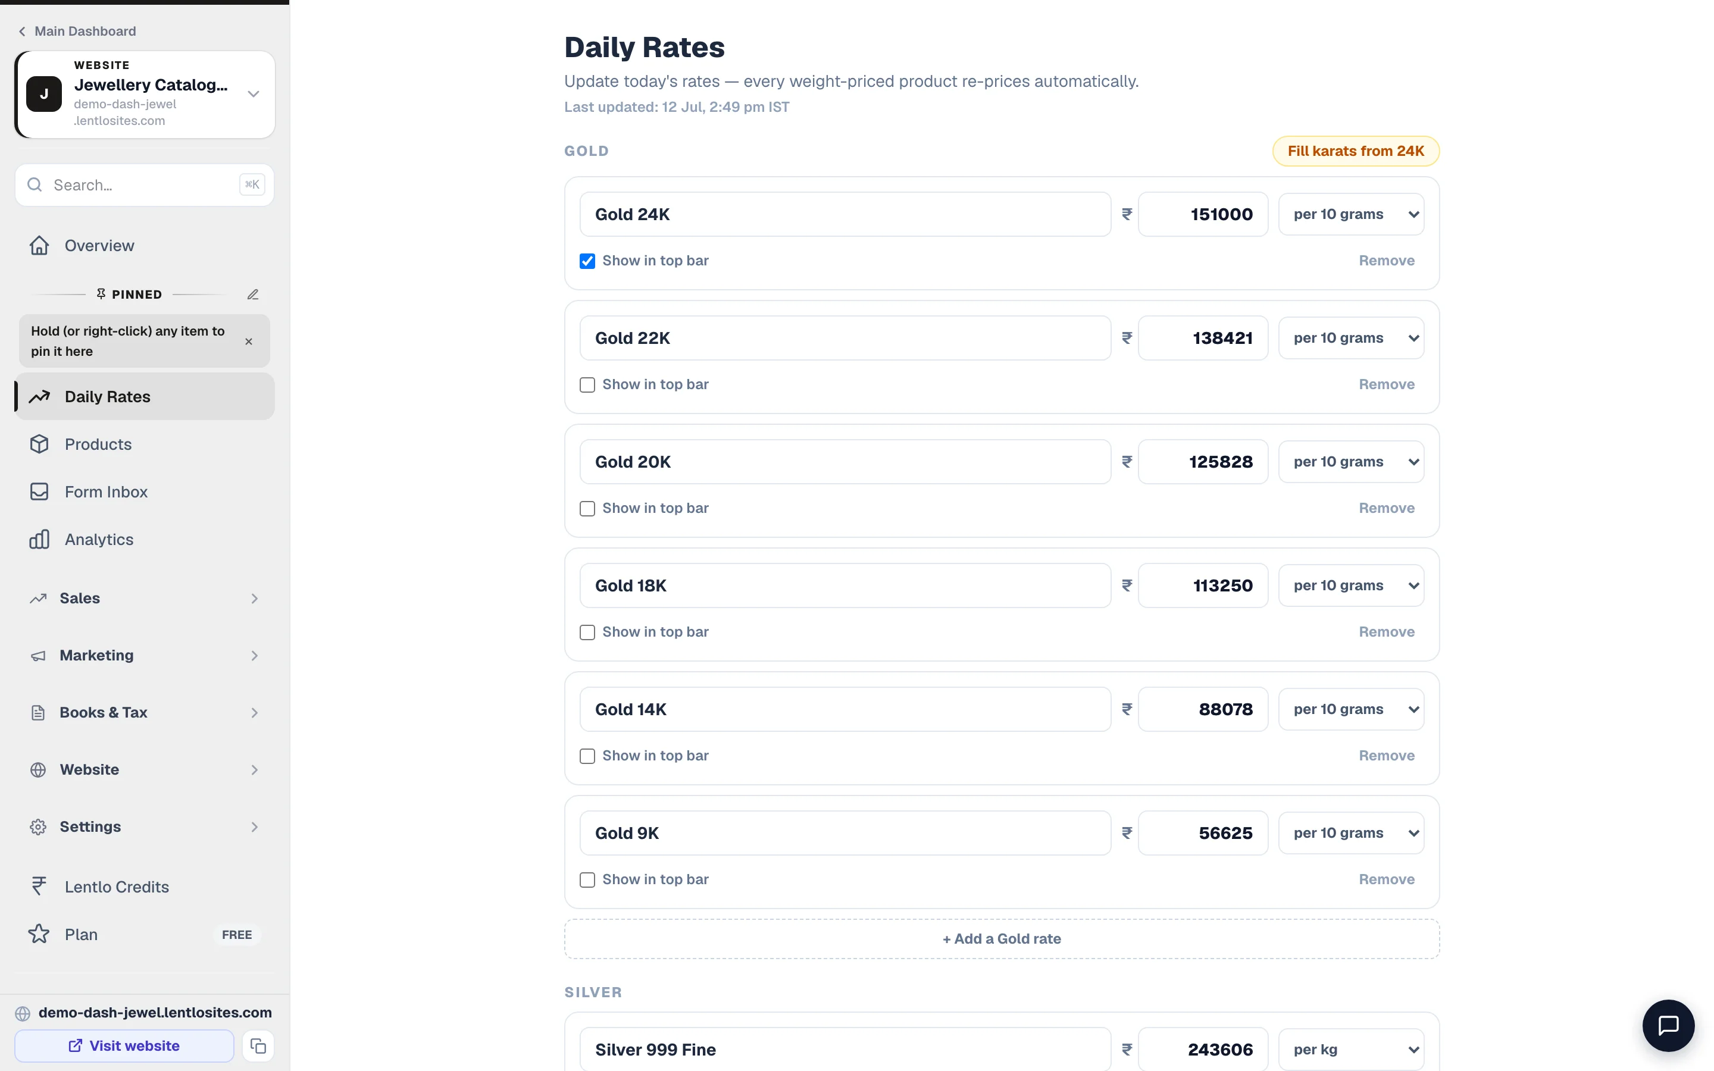This screenshot has width=1714, height=1071.
Task: Click the Marketing megaphone icon
Action: pyautogui.click(x=38, y=655)
